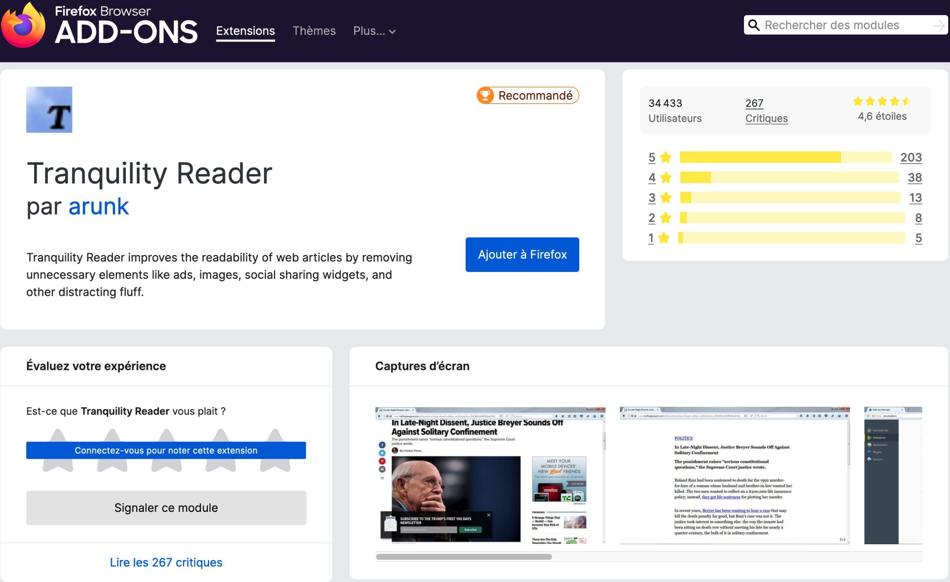Open the first screenshot with Breyer photo
The image size is (950, 582).
[490, 475]
